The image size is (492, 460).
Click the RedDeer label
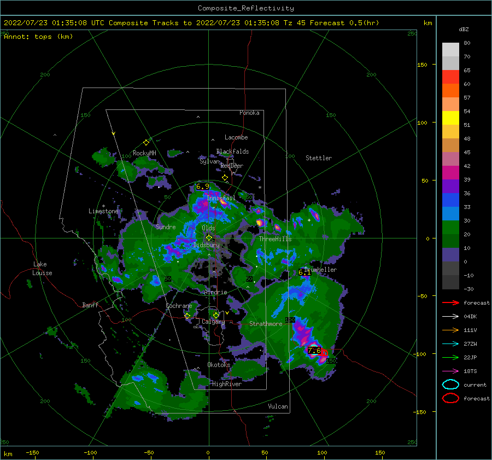pos(232,166)
